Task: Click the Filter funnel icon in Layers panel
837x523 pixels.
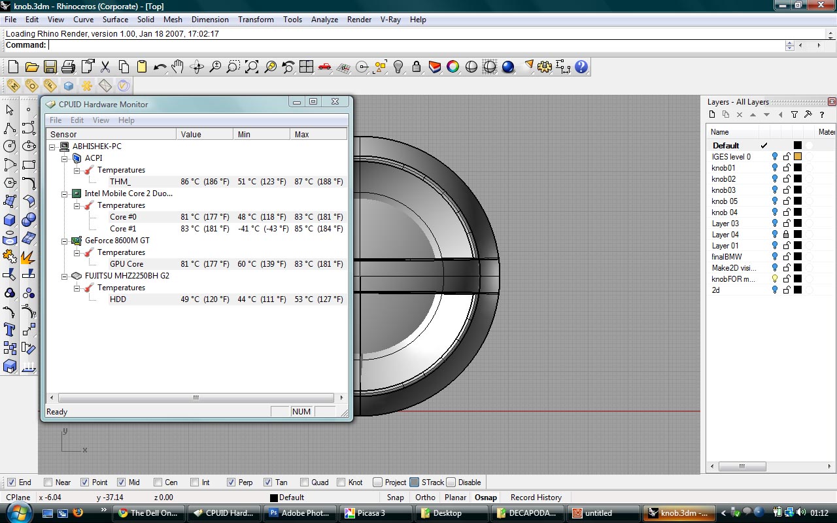Action: pos(794,114)
